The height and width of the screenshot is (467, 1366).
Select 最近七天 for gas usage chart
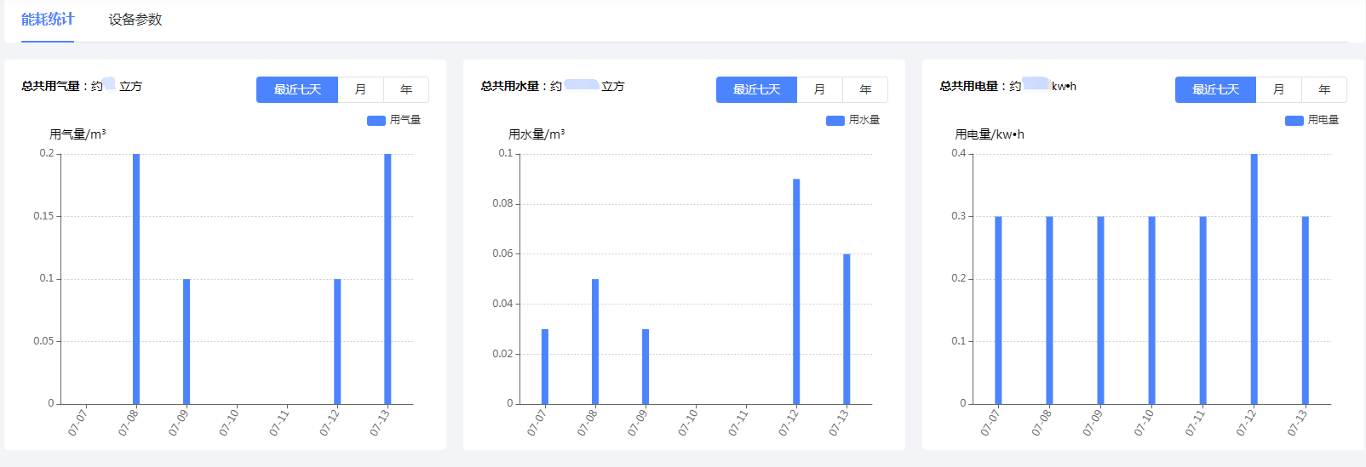click(x=297, y=89)
